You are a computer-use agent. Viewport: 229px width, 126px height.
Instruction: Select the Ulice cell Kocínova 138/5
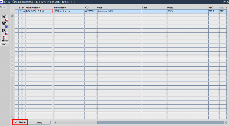(x=119, y=11)
